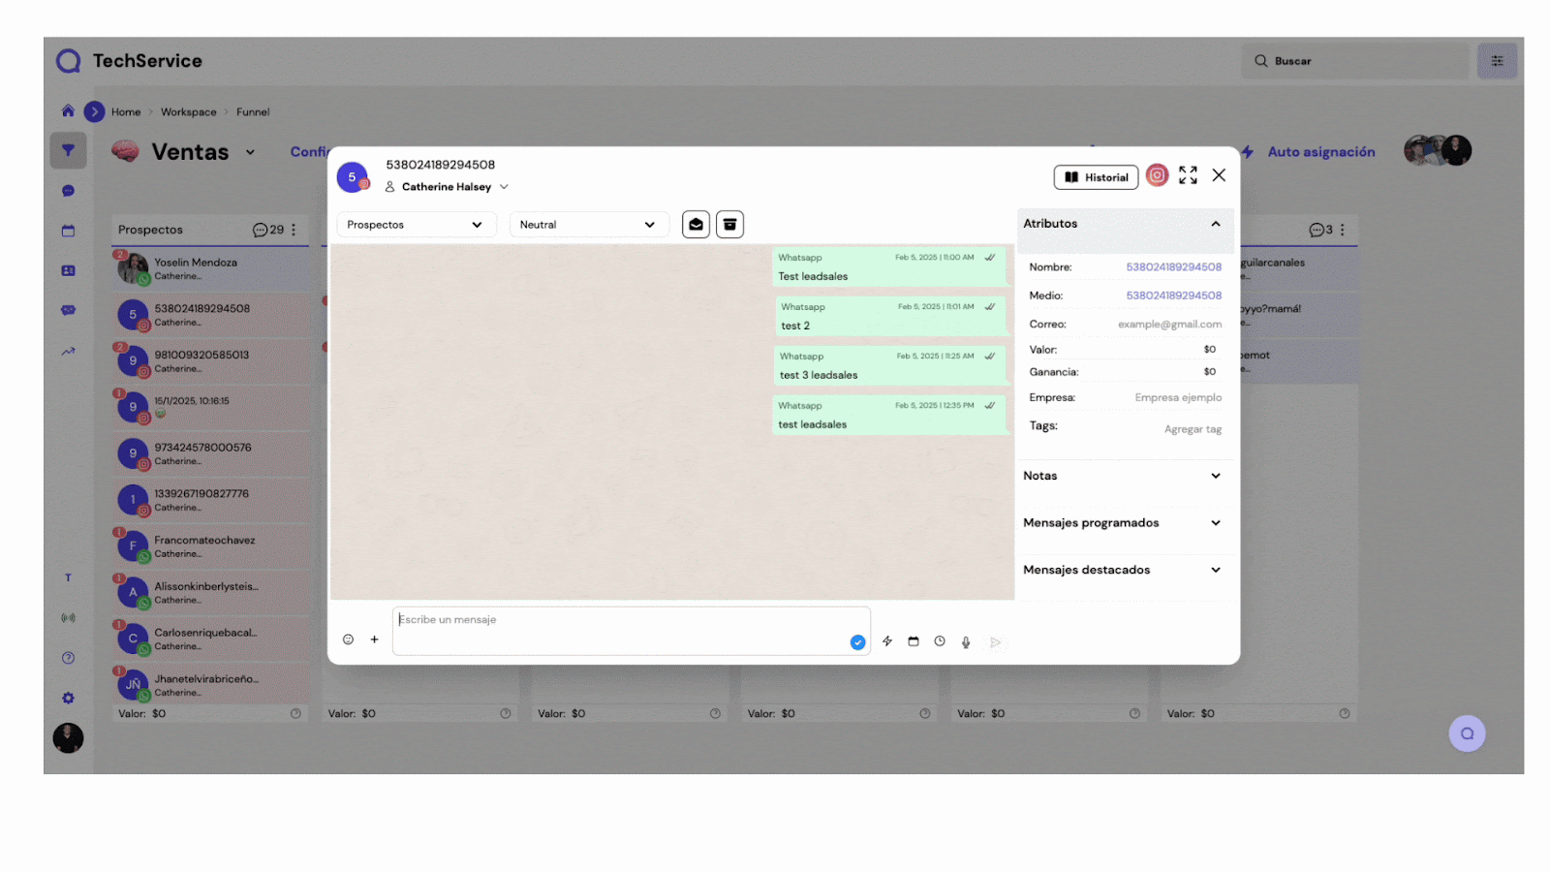Screen dimensions: 1550x872
Task: Open the Historial button
Action: pyautogui.click(x=1096, y=177)
